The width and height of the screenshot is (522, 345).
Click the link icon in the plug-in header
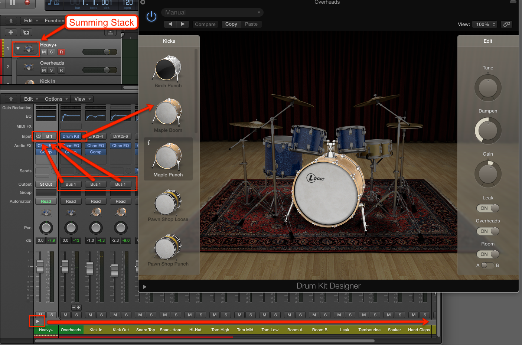507,24
